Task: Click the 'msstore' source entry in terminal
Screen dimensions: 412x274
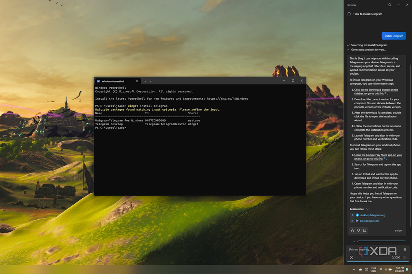Action: pyautogui.click(x=194, y=121)
